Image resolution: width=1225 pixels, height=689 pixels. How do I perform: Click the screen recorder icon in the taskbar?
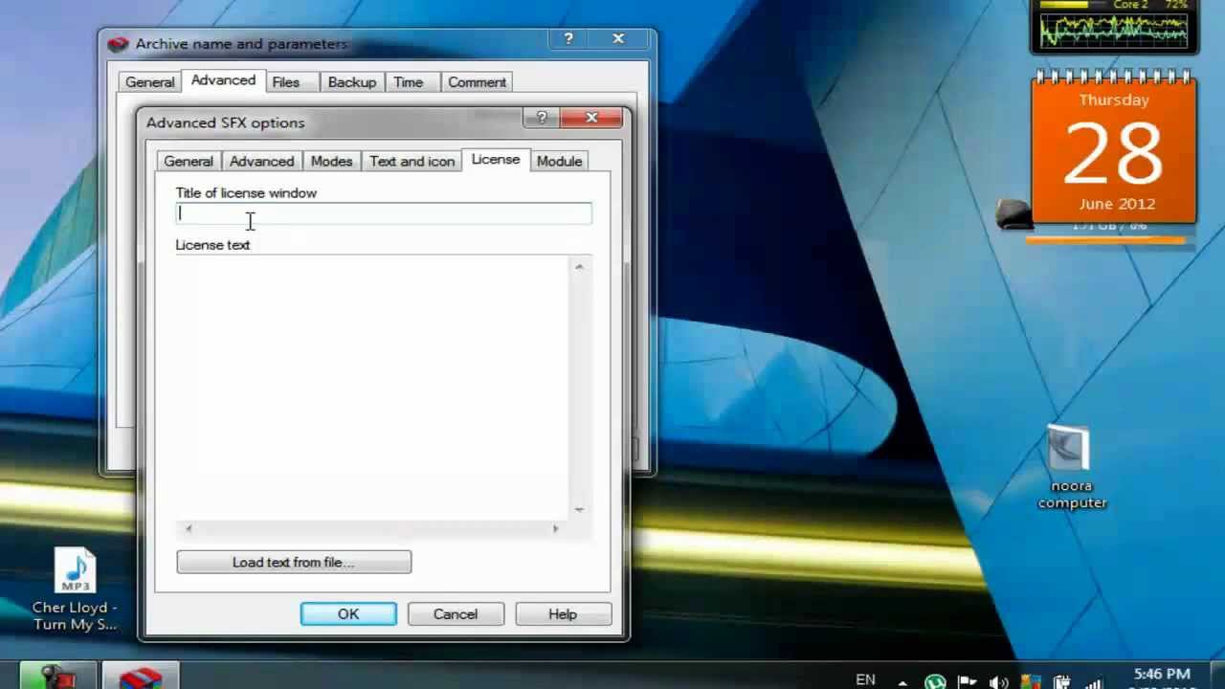(57, 676)
